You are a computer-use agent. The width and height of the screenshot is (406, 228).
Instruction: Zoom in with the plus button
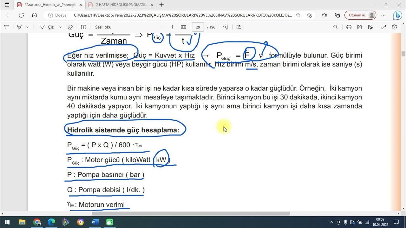coord(173,27)
